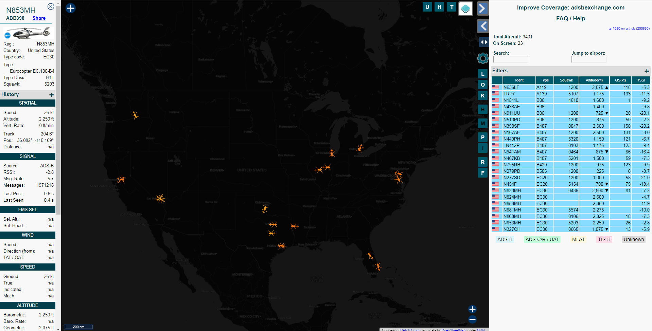
Task: Sort table by Ident column
Action: tap(519, 80)
